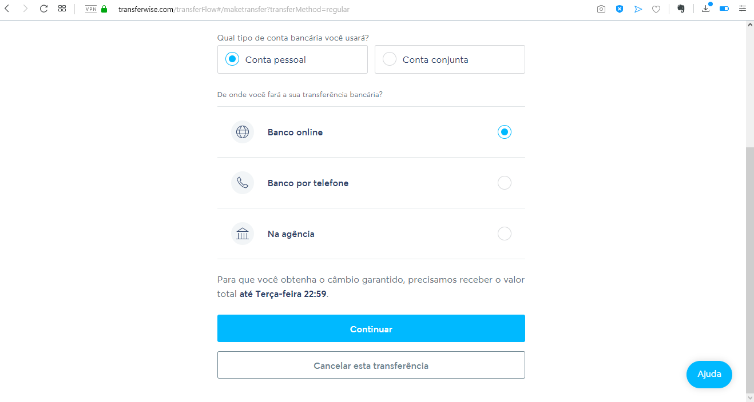Viewport: 754px width, 402px height.
Task: Open the ad blocker shield icon
Action: pos(619,9)
